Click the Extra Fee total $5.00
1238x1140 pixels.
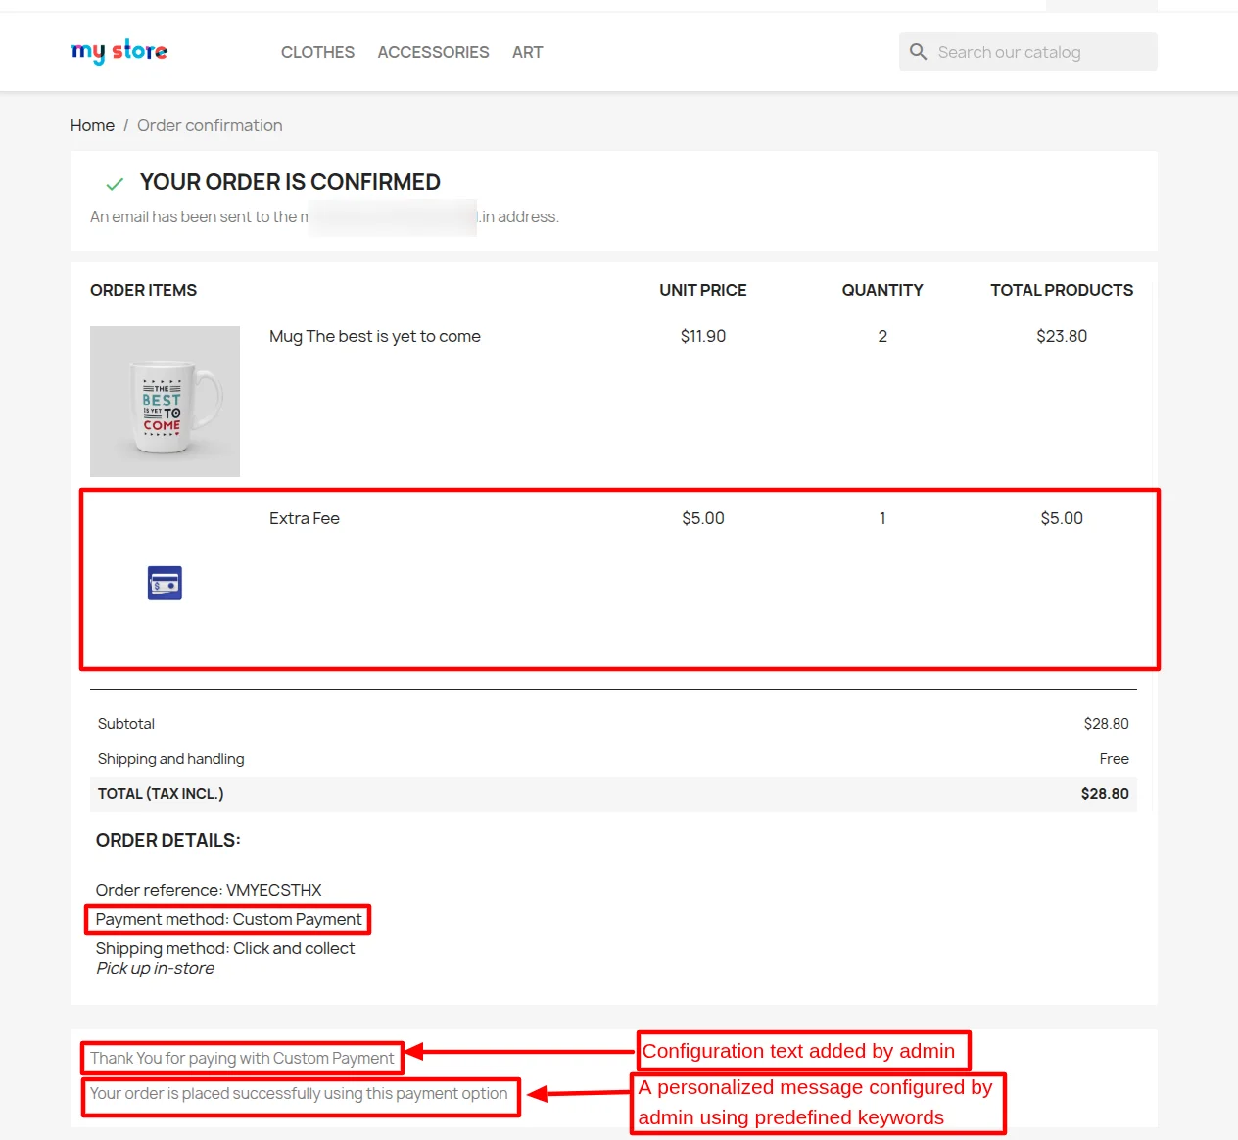tap(1062, 518)
